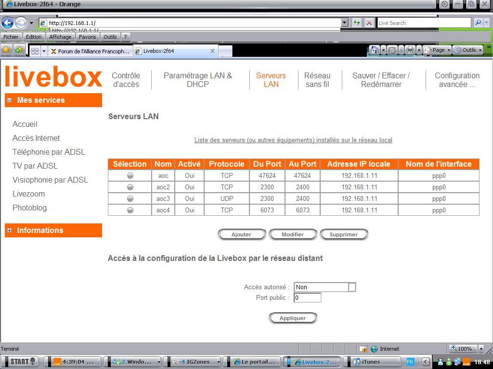Open the Affichage menu
Image resolution: width=493 pixels, height=369 pixels.
point(60,37)
